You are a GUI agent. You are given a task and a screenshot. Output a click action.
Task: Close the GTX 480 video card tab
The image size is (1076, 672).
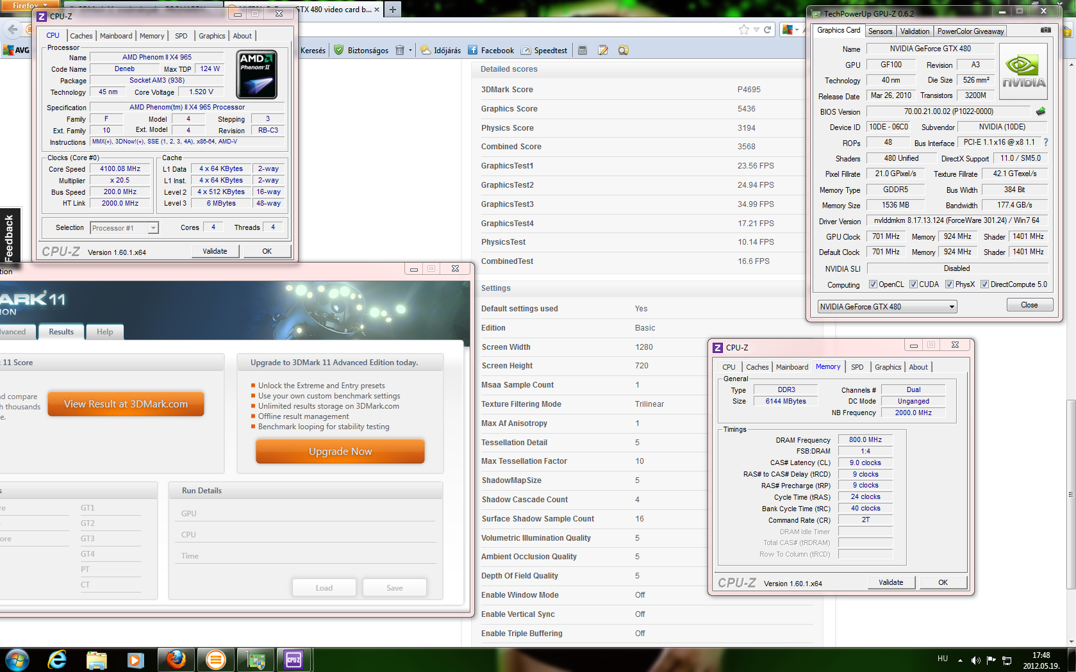[x=376, y=10]
